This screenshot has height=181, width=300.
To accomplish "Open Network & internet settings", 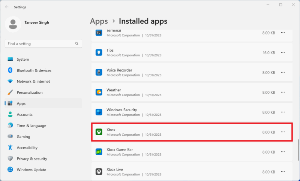I will coord(43,81).
